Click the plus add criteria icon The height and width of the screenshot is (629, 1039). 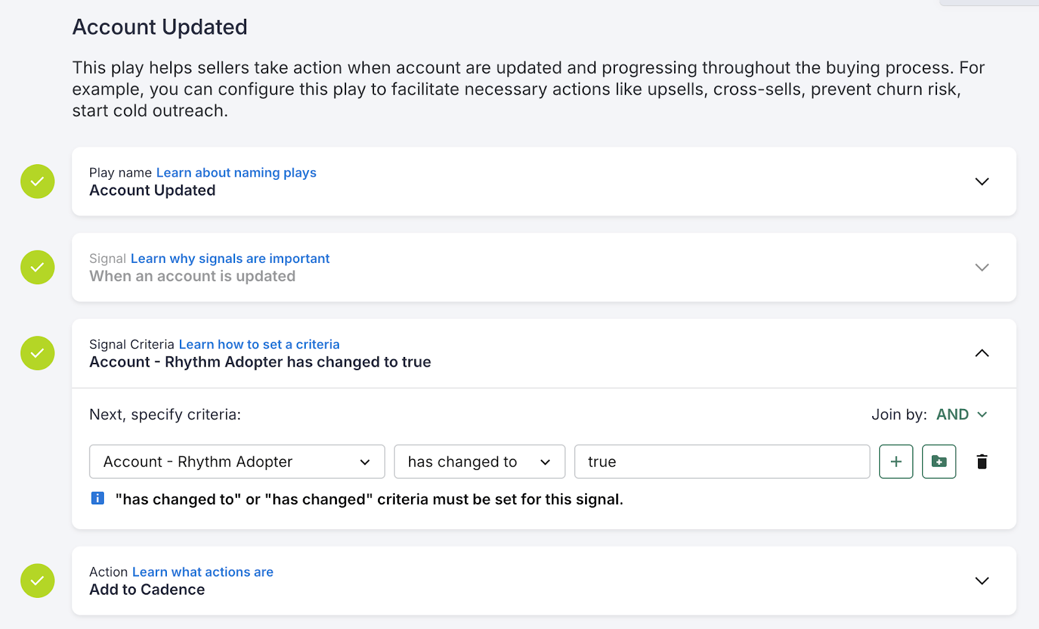(x=895, y=462)
